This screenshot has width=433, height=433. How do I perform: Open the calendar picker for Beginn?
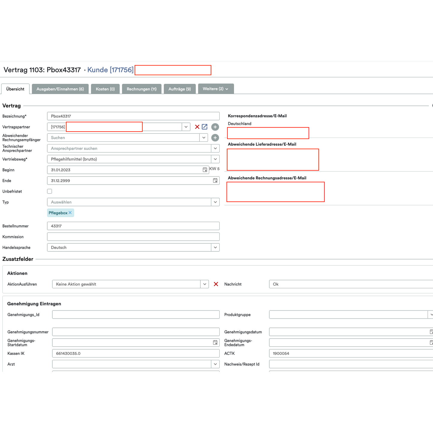coord(205,170)
